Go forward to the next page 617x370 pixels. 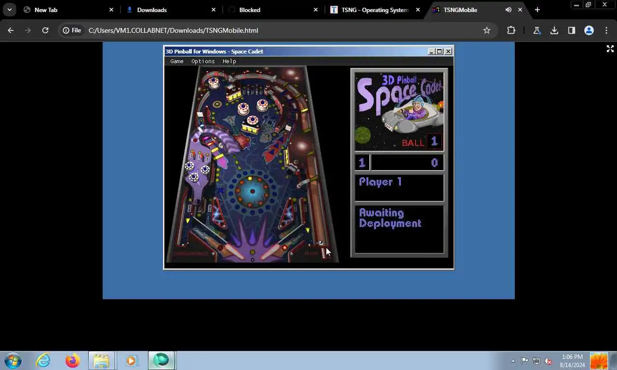28,30
